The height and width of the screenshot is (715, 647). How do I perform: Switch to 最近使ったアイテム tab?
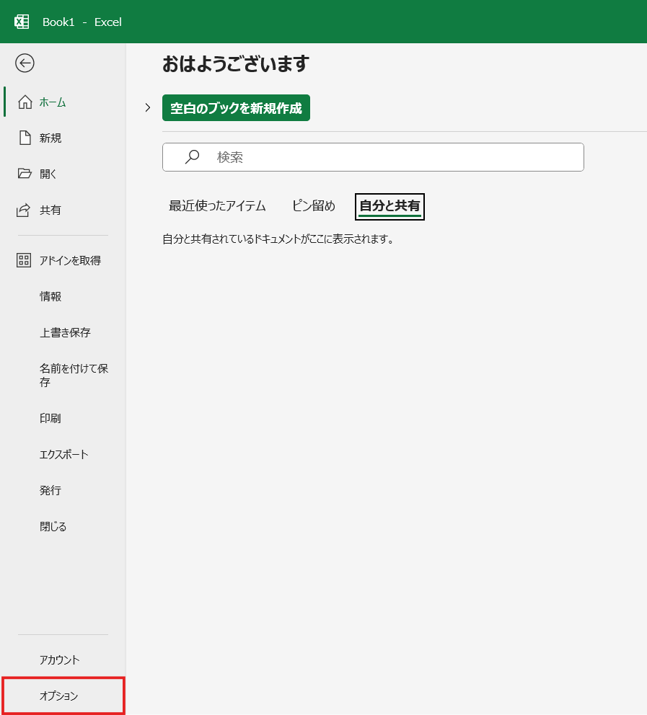tap(217, 206)
